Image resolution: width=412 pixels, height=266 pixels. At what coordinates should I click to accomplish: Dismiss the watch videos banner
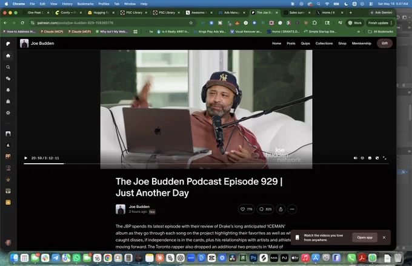(x=384, y=238)
